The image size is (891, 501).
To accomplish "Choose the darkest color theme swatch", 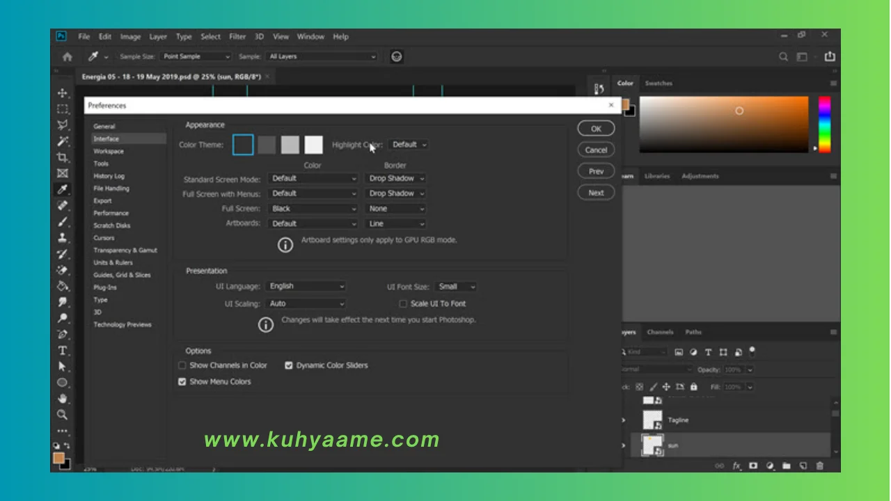I will (x=243, y=145).
